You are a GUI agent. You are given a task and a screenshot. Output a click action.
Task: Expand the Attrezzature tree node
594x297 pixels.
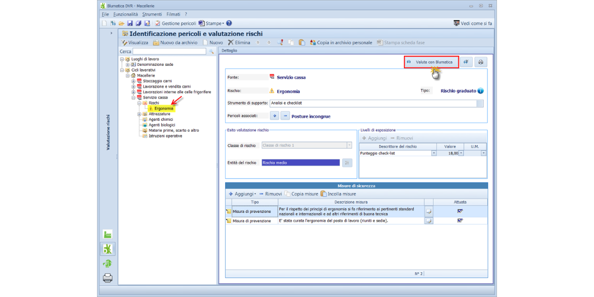[139, 114]
